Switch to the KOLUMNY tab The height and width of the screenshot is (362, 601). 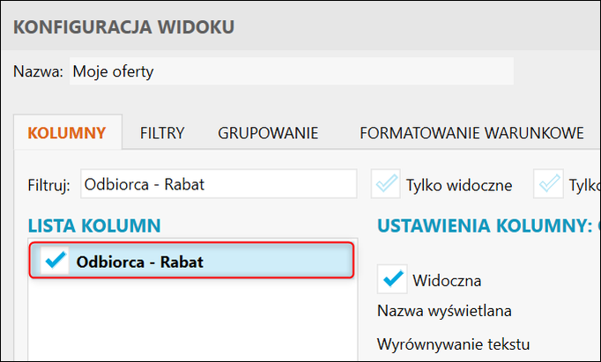pos(67,134)
